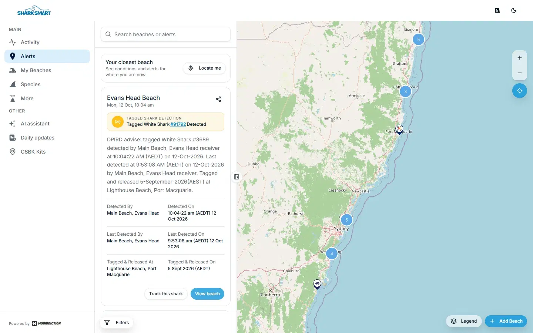Image resolution: width=533 pixels, height=333 pixels.
Task: Click the Locate me button
Action: pos(204,68)
